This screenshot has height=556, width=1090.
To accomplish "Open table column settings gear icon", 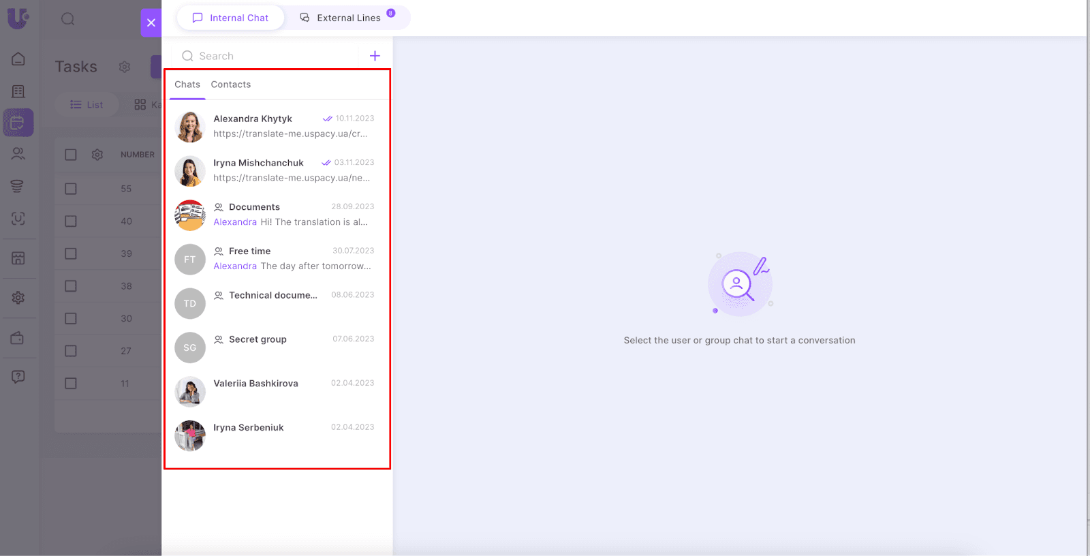I will [97, 155].
